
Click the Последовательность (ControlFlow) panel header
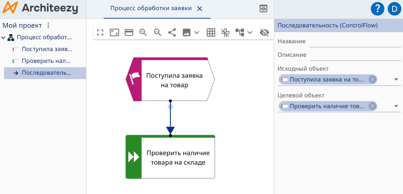339,25
